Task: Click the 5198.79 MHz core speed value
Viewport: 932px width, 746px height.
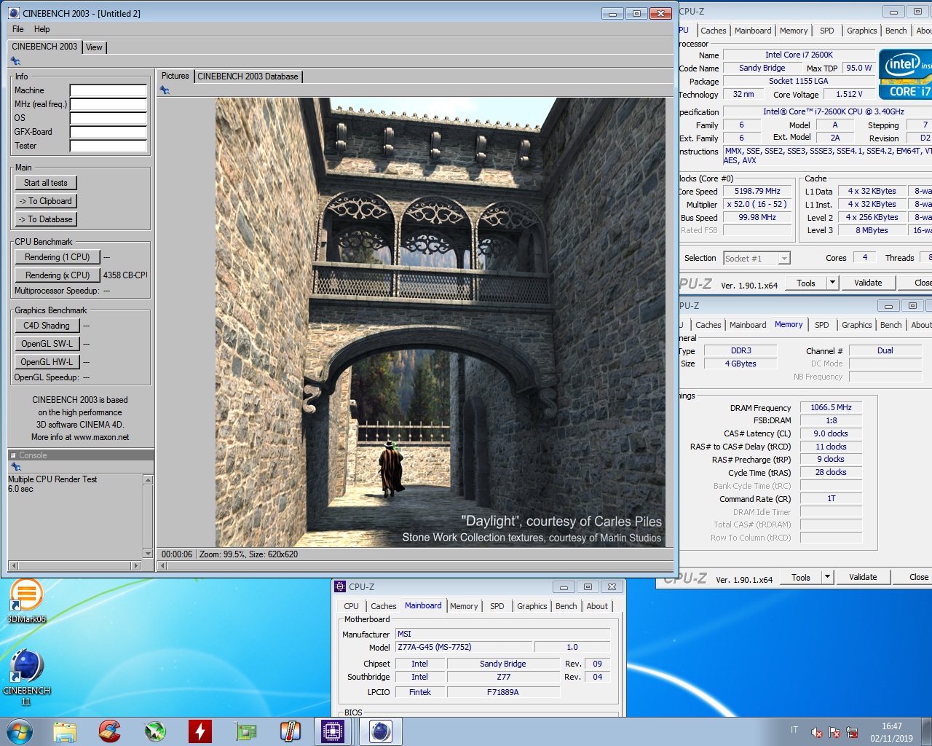Action: (x=757, y=191)
